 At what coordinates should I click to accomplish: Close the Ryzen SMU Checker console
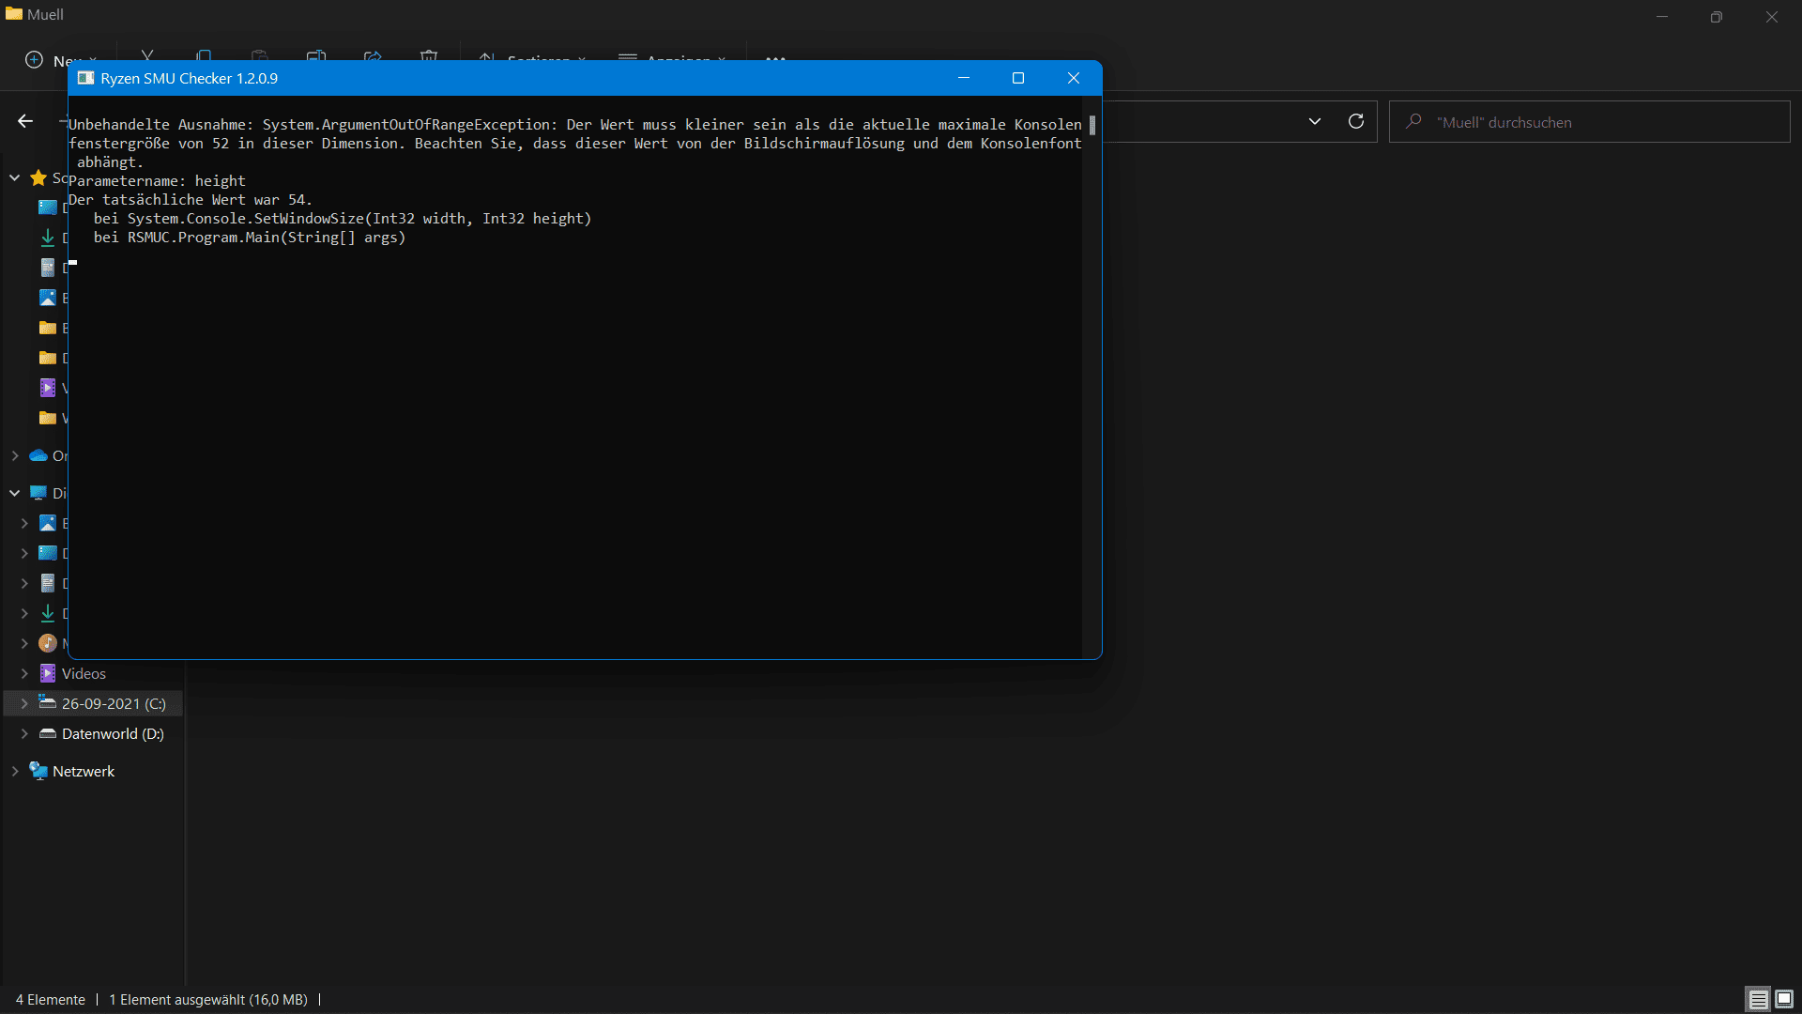[1074, 78]
